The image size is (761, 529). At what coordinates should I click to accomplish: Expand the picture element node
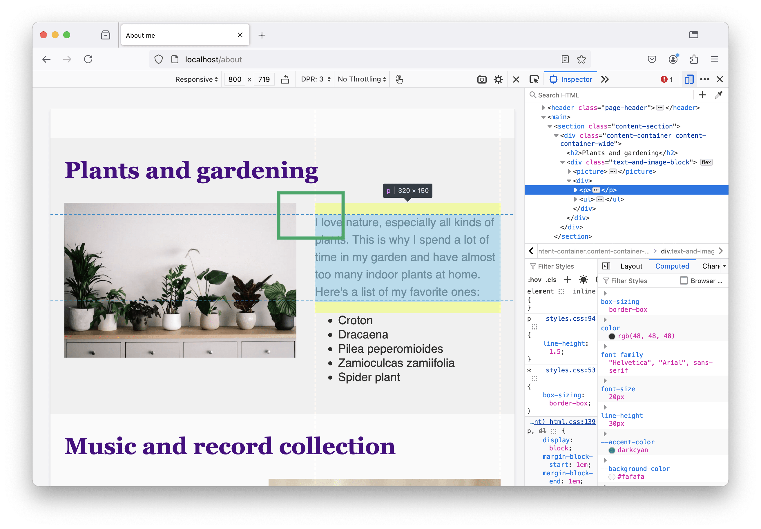coord(569,171)
